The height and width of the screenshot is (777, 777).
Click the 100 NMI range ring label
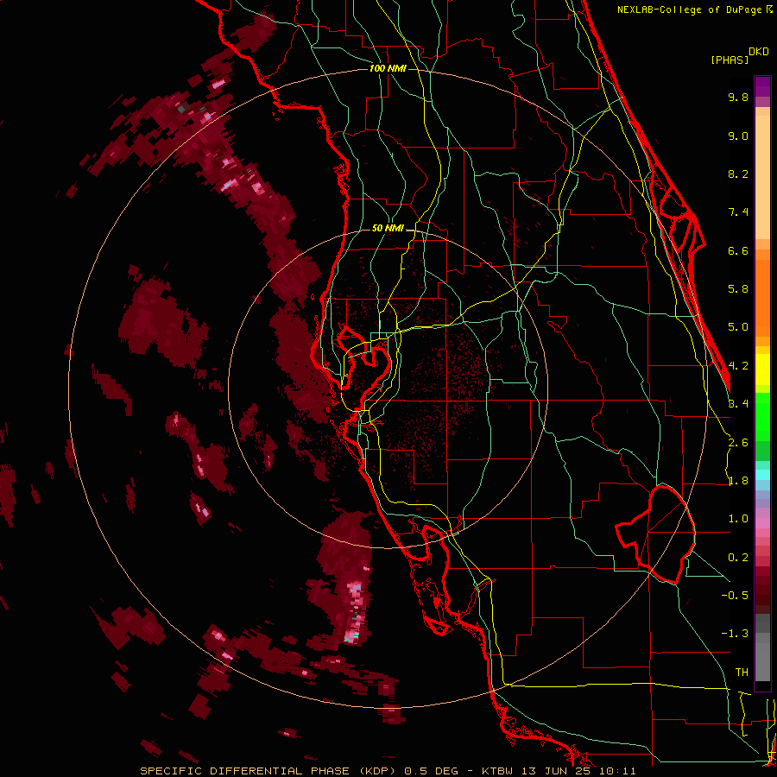(x=388, y=68)
